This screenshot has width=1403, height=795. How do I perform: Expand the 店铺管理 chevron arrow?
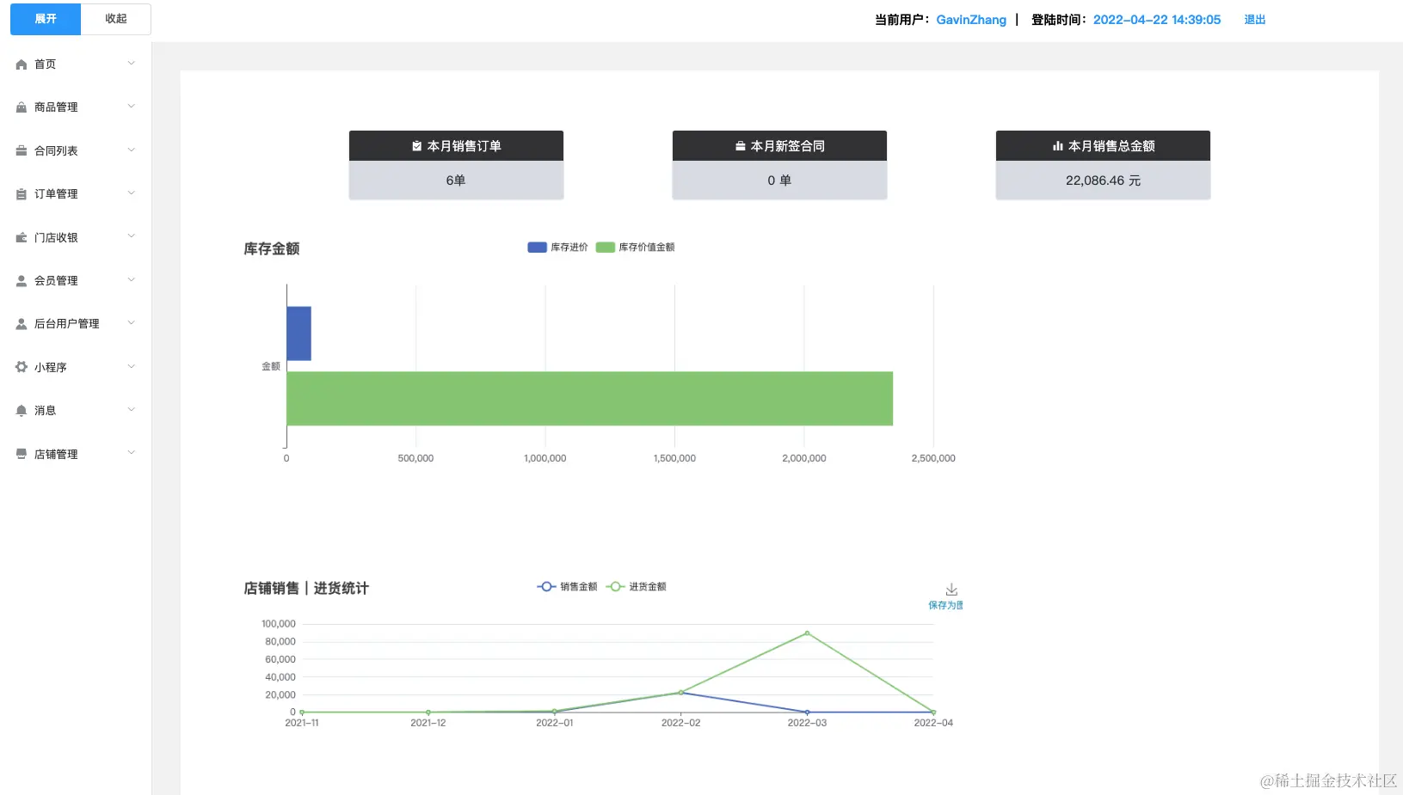[x=132, y=453]
